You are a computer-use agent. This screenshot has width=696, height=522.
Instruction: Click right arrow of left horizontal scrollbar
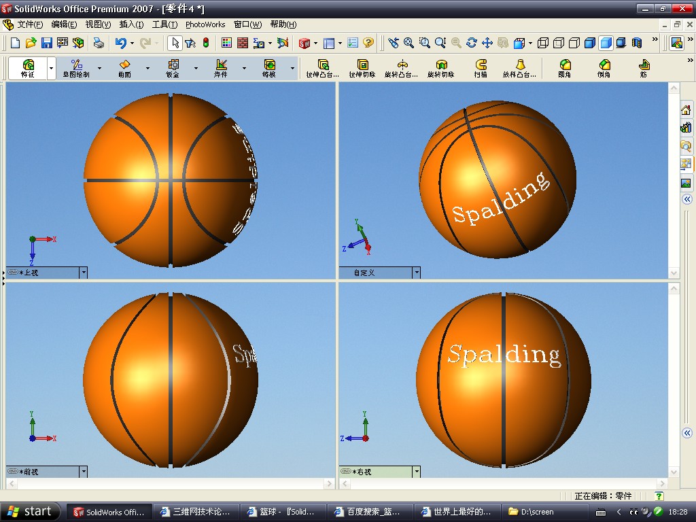pyautogui.click(x=329, y=484)
